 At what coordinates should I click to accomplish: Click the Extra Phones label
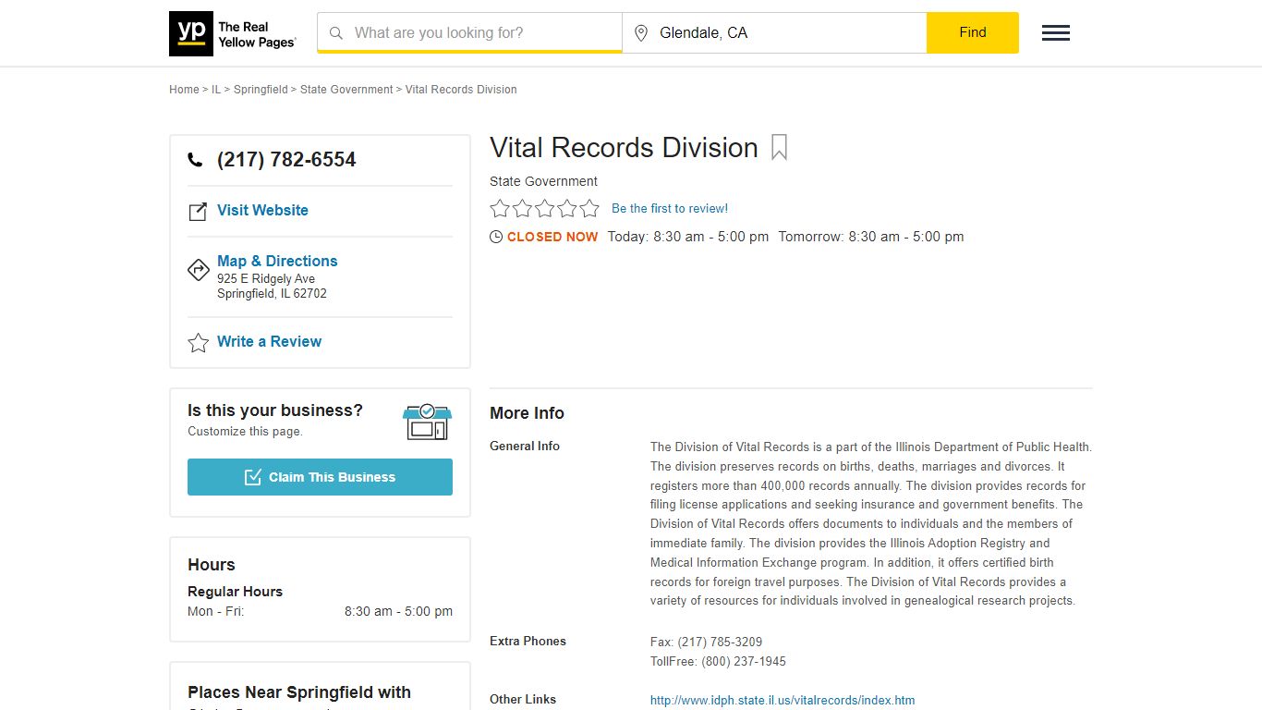(528, 641)
